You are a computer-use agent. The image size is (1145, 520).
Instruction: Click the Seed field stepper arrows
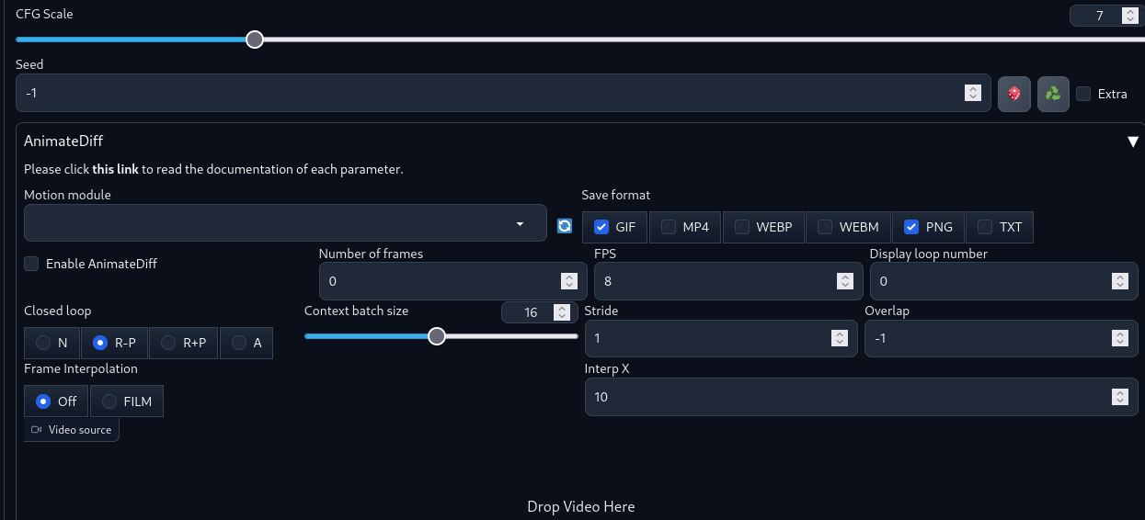tap(972, 93)
